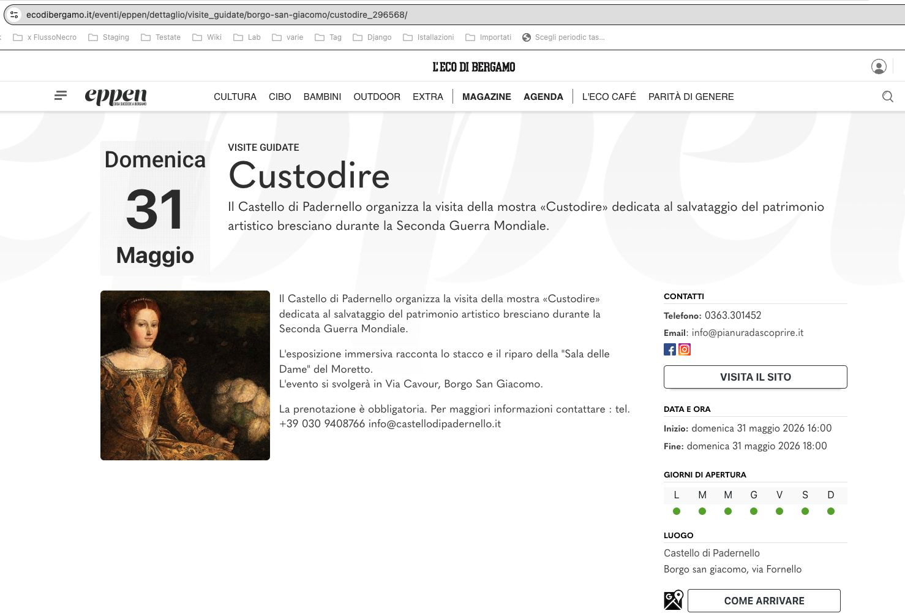Open the CULTURA menu section
The image size is (905, 616).
235,97
